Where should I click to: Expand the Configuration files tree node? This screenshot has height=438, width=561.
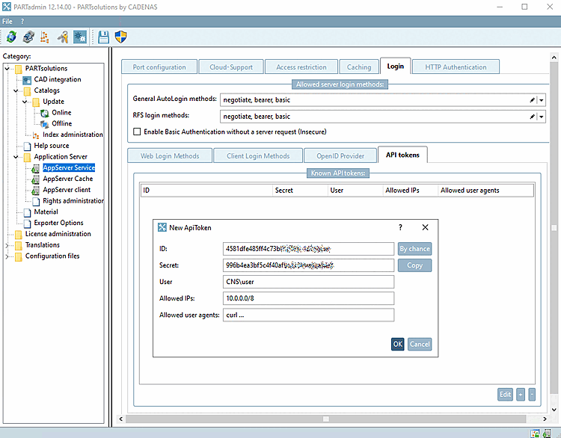(7, 256)
